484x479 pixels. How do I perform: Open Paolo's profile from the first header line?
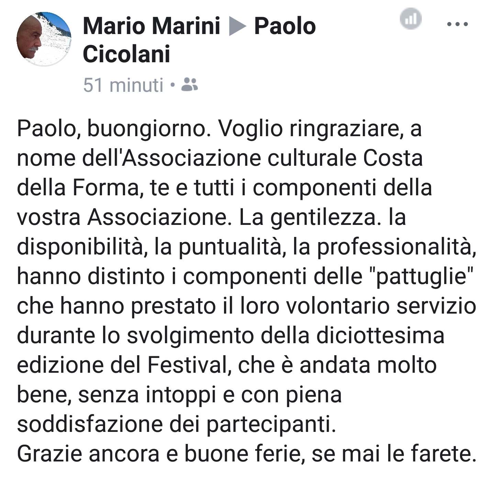click(285, 26)
